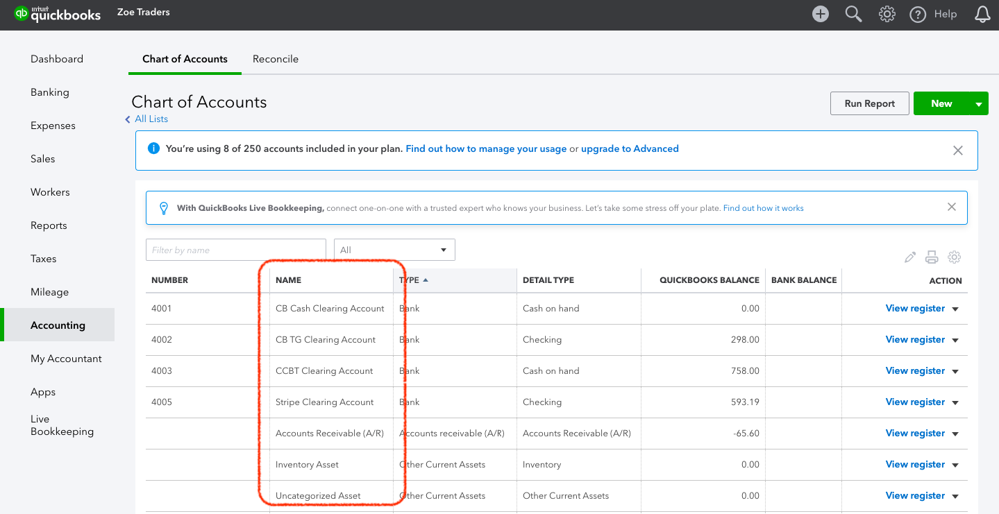This screenshot has width=999, height=514.
Task: Dismiss the account usage info banner
Action: coord(957,151)
